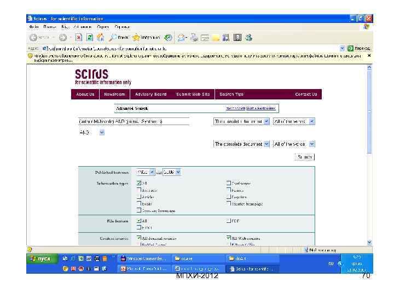The width and height of the screenshot is (394, 295).
Task: Open the Contact Us page
Action: pyautogui.click(x=306, y=95)
